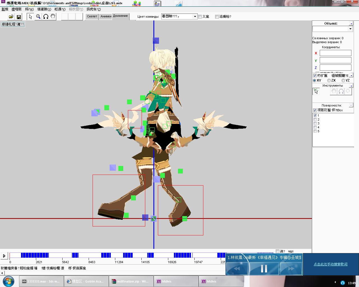The height and width of the screenshot is (287, 359).
Task: Select the ZX view plane
Action: [x=329, y=80]
